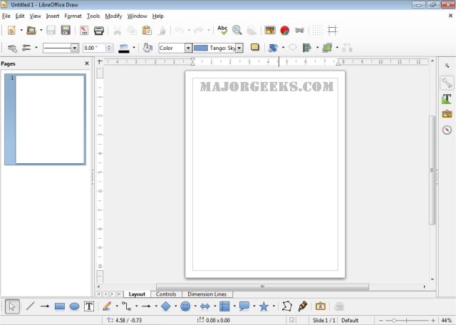
Task: Activate the Select arrow tool
Action: [12, 306]
